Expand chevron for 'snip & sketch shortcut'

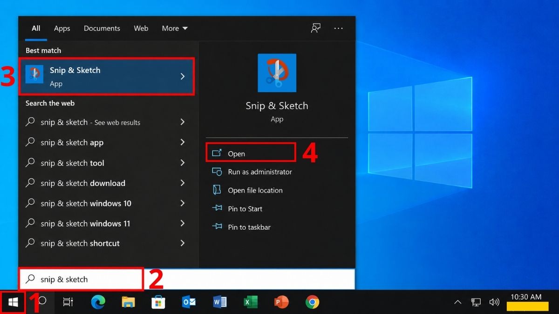tap(183, 243)
